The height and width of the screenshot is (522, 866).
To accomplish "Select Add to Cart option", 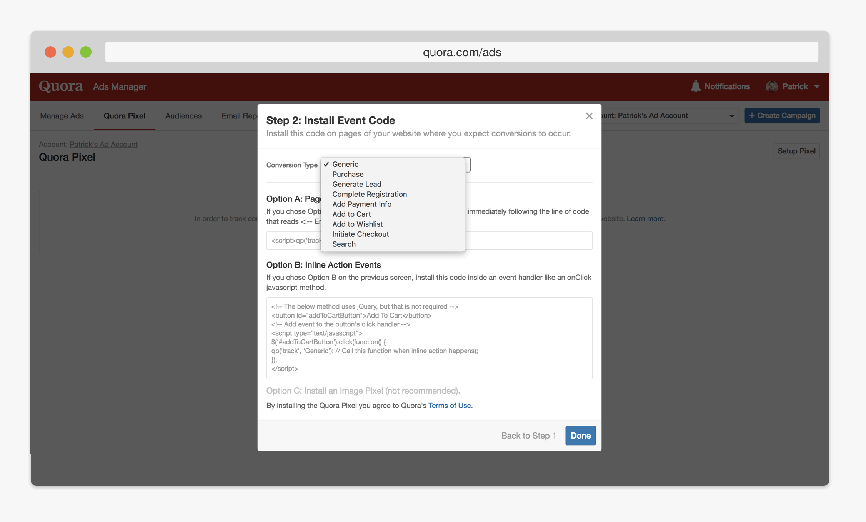I will click(x=393, y=214).
